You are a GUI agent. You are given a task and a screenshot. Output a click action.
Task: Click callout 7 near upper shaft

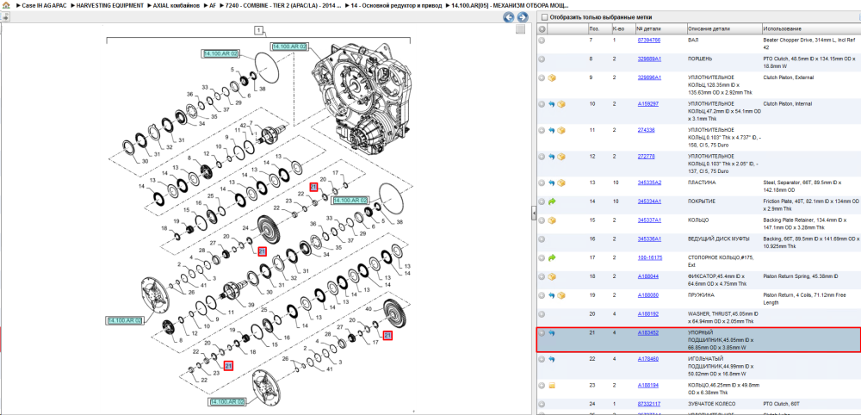[x=251, y=122]
